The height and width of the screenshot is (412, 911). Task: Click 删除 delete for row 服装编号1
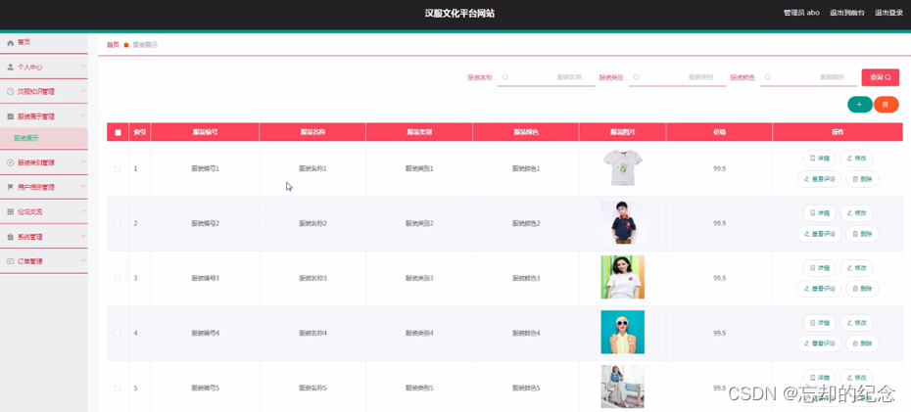[862, 179]
